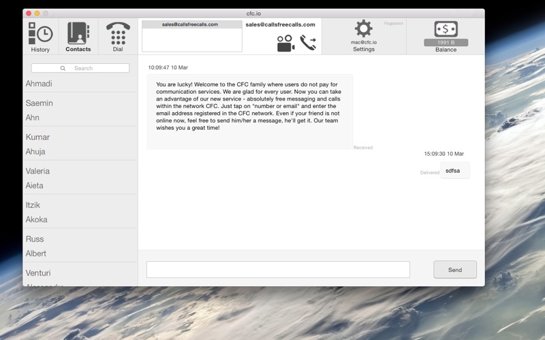Select contact Valeria Aieta

tap(80, 178)
